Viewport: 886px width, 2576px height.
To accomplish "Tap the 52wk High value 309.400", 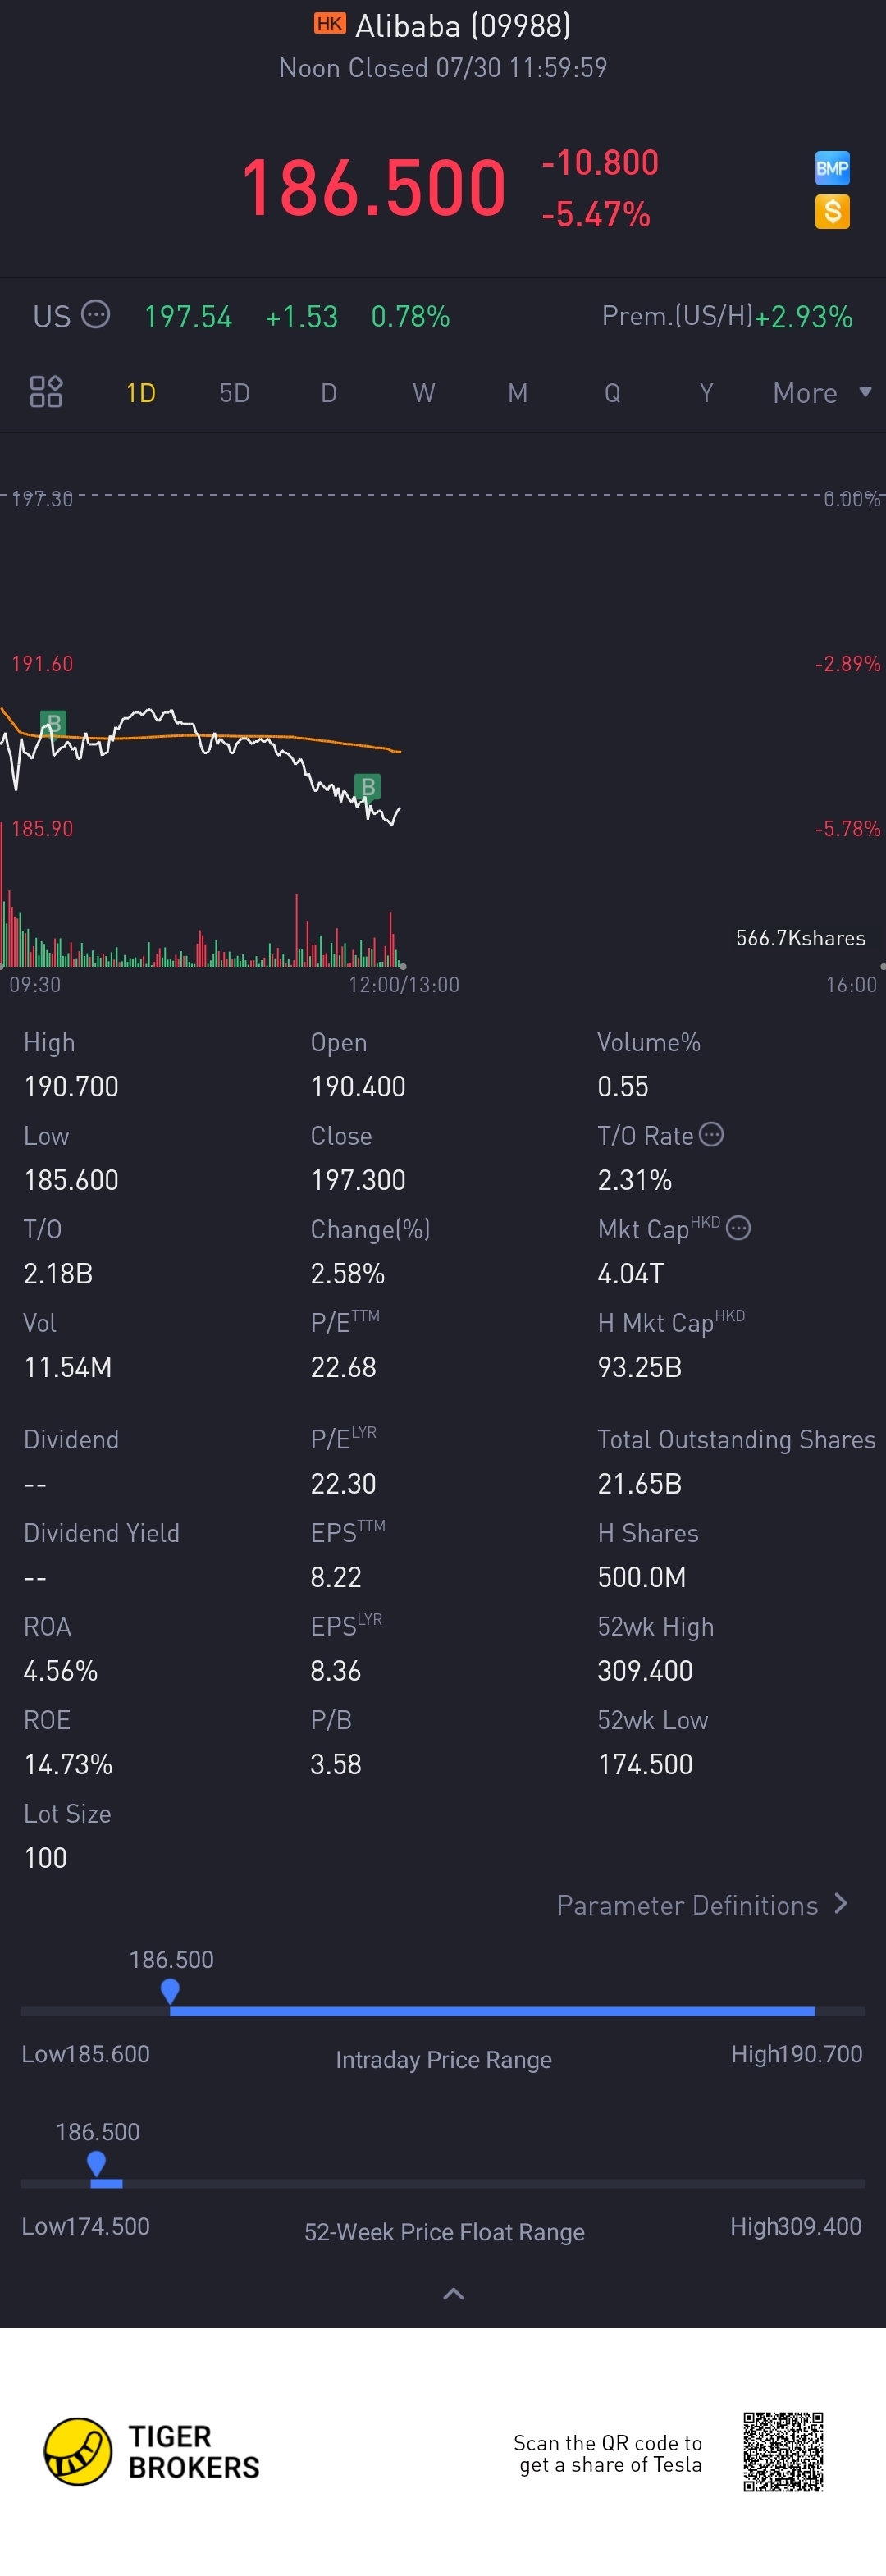I will click(x=645, y=1670).
